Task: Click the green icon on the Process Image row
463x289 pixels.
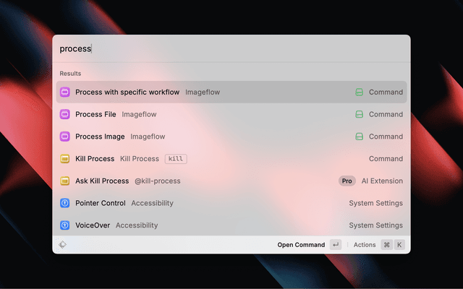Action: (x=359, y=137)
